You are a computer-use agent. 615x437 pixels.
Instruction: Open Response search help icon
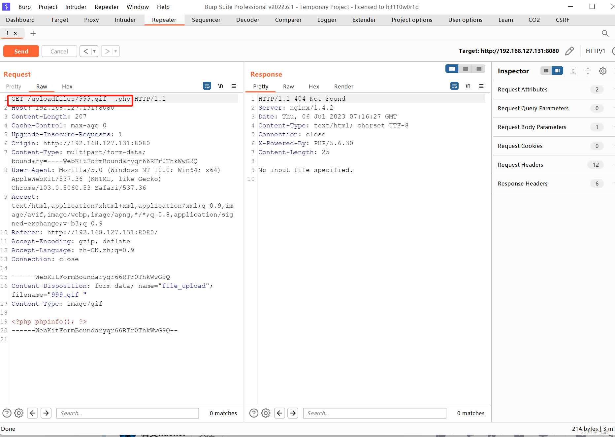[254, 413]
